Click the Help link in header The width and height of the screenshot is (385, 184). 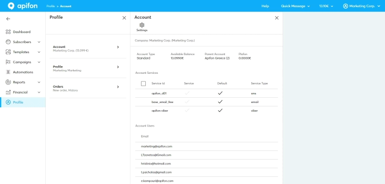pyautogui.click(x=265, y=6)
